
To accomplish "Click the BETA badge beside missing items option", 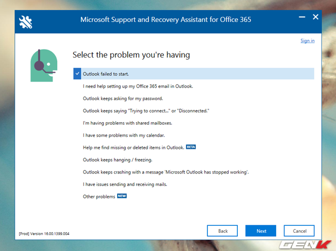I will click(191, 147).
